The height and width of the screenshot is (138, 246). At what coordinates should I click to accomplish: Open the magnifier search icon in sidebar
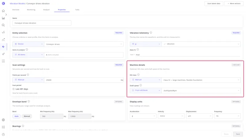pyautogui.click(x=3, y=25)
